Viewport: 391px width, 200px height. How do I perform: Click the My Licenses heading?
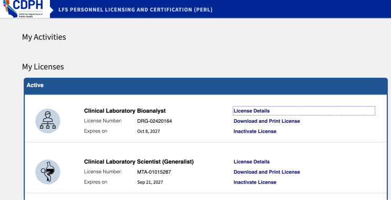[x=43, y=67]
